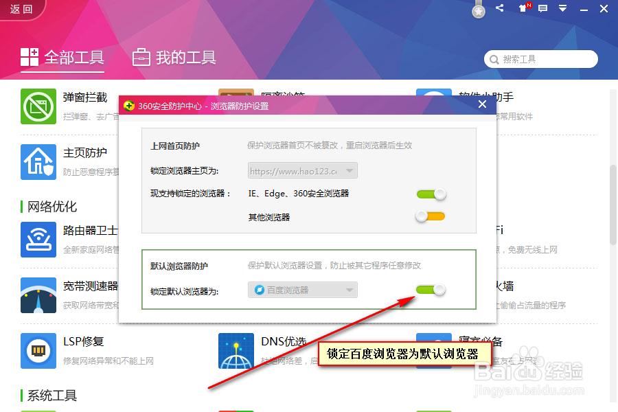
Task: Click the share icon in title bar
Action: [500, 8]
